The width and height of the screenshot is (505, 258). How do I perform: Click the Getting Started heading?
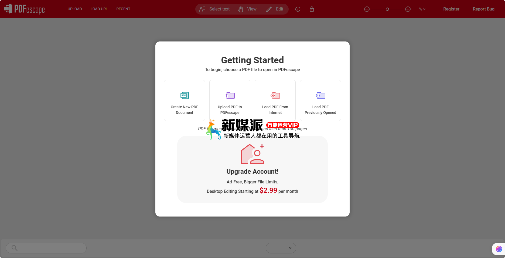(x=252, y=60)
